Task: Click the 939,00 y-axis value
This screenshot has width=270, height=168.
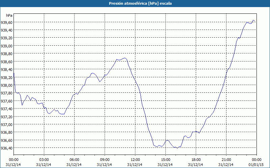Action: 6,46
